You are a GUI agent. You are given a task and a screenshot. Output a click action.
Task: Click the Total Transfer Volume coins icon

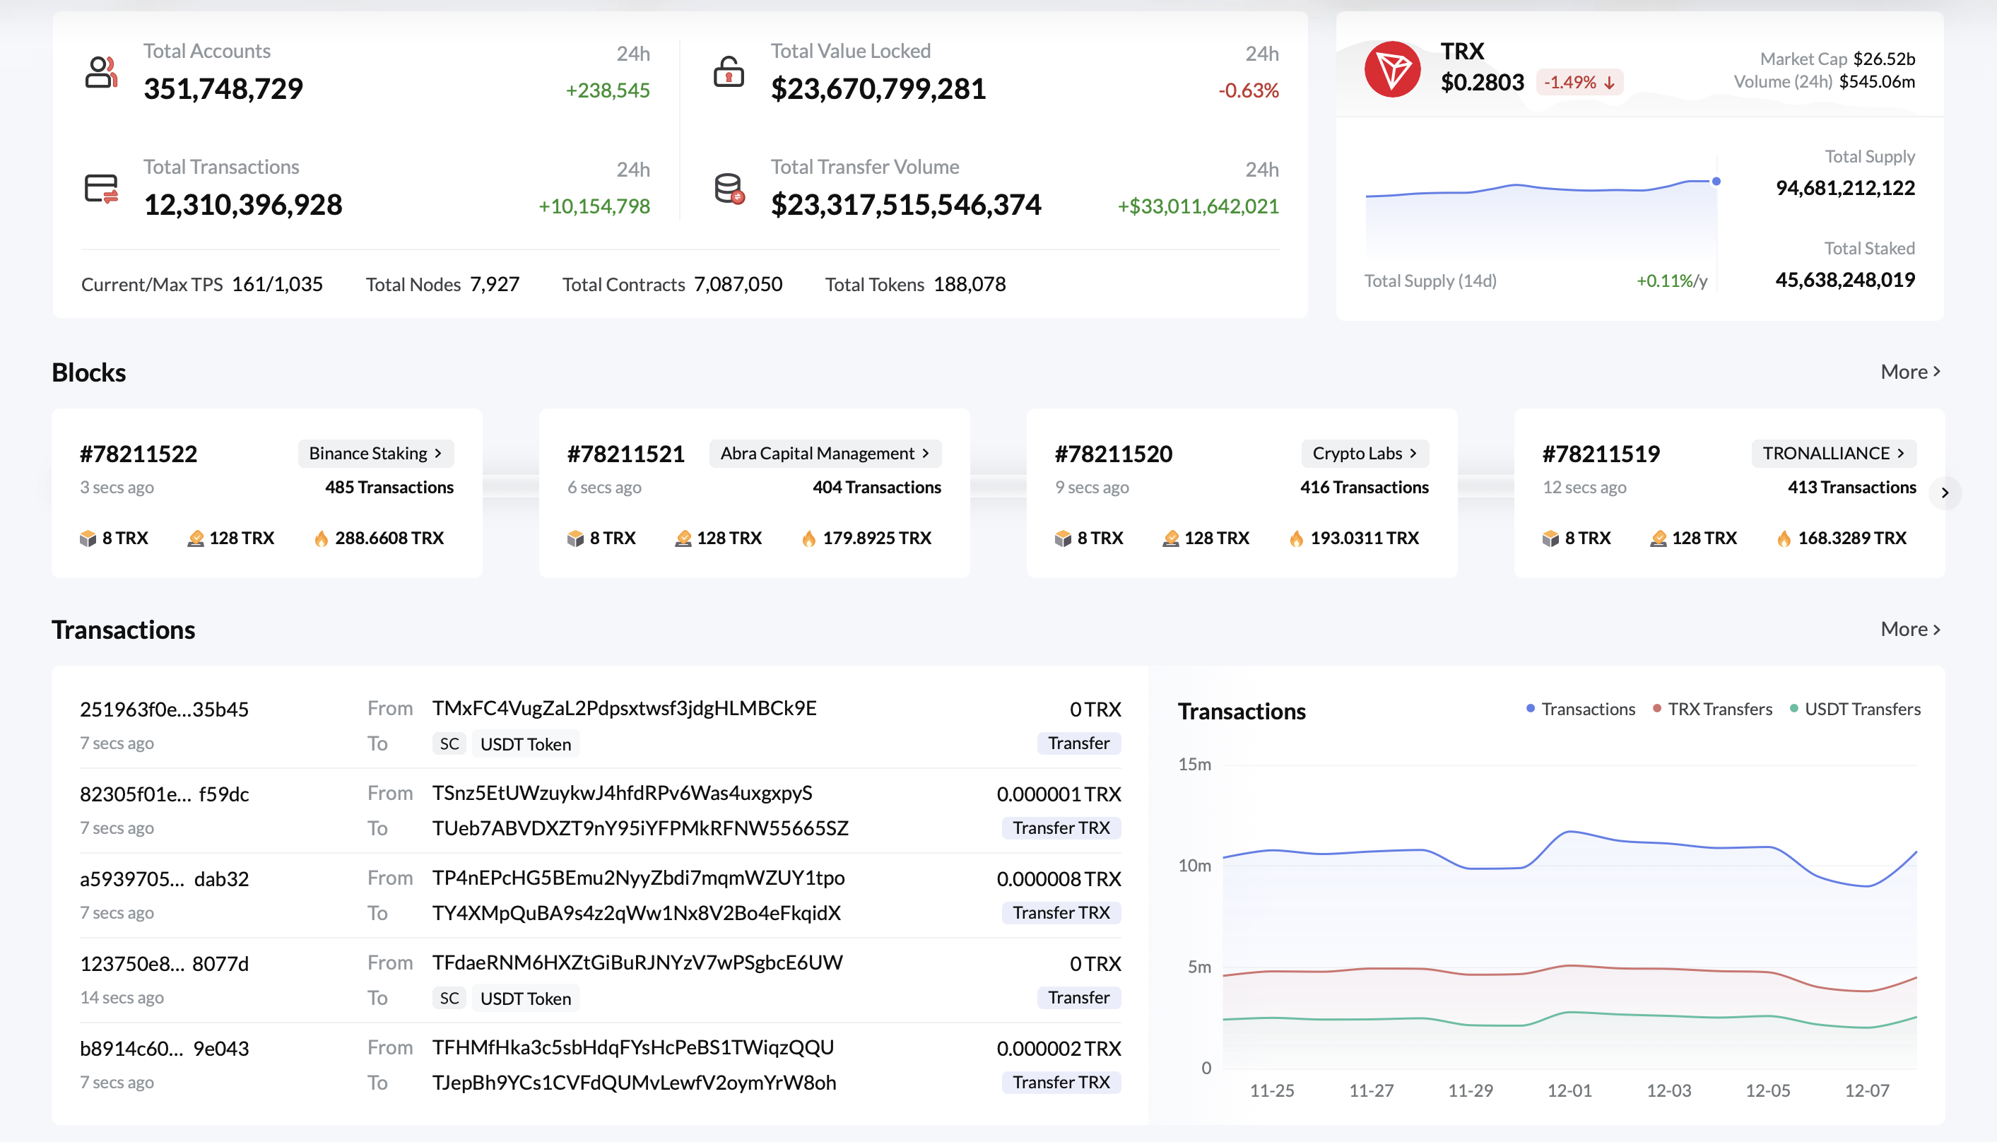729,189
